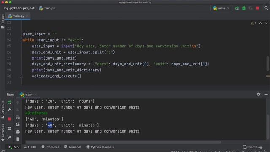Open run configuration wrench icon
The image size is (270, 152).
pyautogui.click(x=9, y=110)
